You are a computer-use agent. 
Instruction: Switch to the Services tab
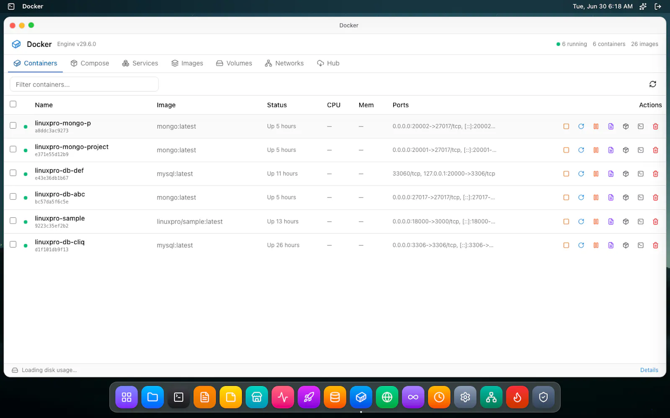pos(140,63)
